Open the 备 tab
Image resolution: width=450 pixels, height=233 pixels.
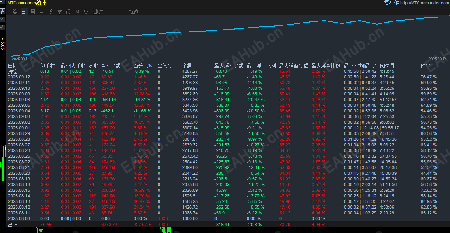86,12
